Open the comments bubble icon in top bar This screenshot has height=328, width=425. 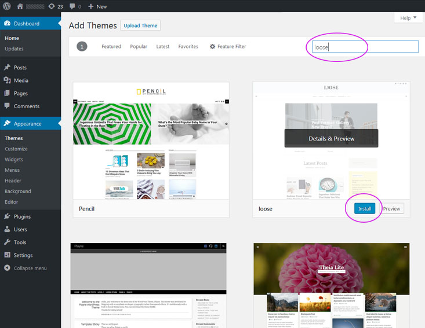coord(72,6)
